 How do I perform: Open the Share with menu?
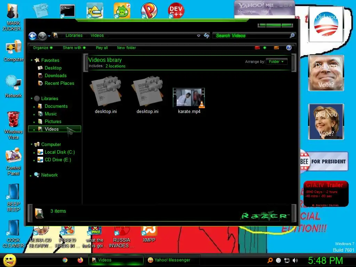pyautogui.click(x=74, y=48)
